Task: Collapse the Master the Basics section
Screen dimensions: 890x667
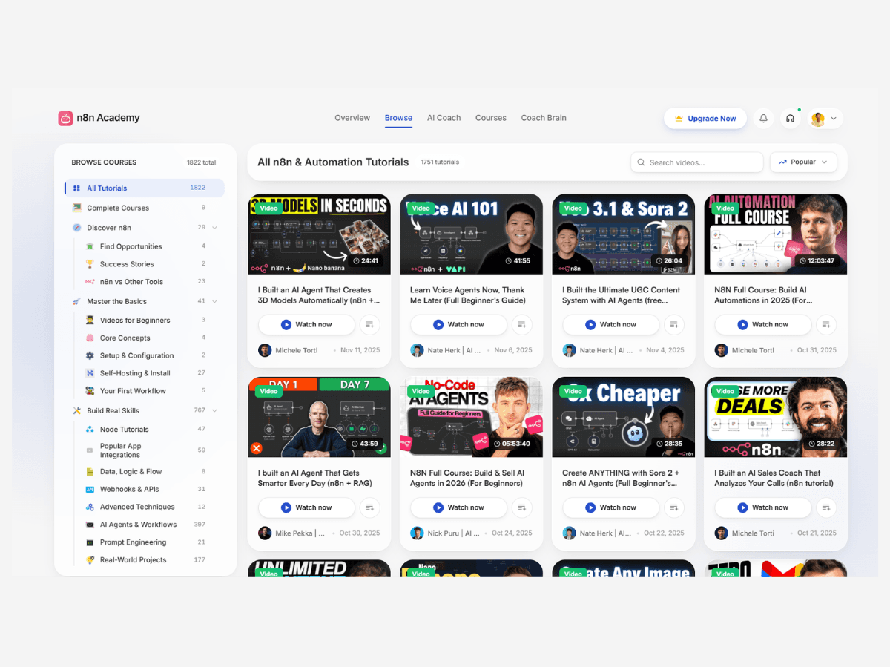Action: [x=214, y=301]
